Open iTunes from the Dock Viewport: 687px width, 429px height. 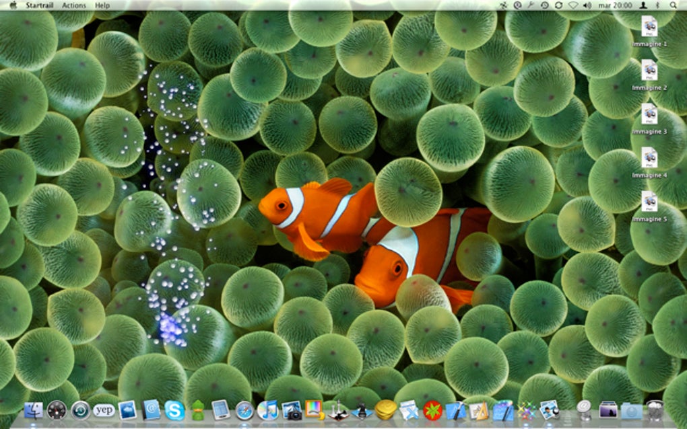point(267,411)
